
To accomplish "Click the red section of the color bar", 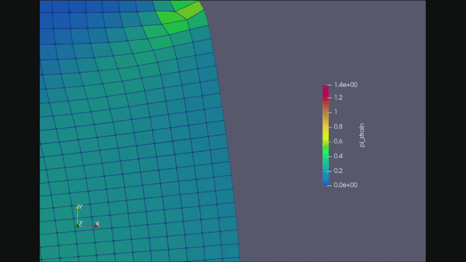I will click(x=326, y=105).
